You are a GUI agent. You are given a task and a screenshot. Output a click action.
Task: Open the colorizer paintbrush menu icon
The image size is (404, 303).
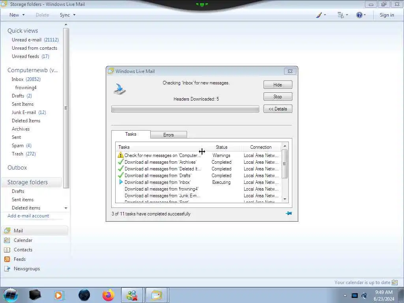pos(319,15)
